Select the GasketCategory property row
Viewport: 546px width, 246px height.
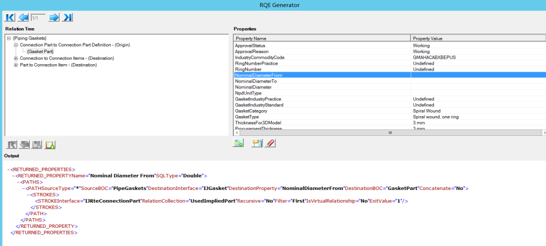tap(389, 111)
